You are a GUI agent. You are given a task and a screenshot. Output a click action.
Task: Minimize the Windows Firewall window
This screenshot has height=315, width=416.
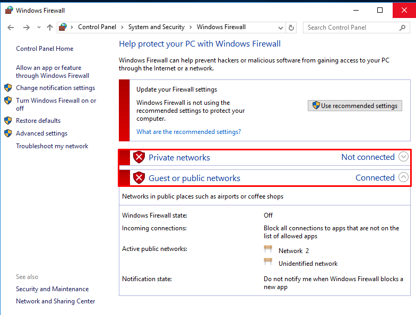point(356,11)
